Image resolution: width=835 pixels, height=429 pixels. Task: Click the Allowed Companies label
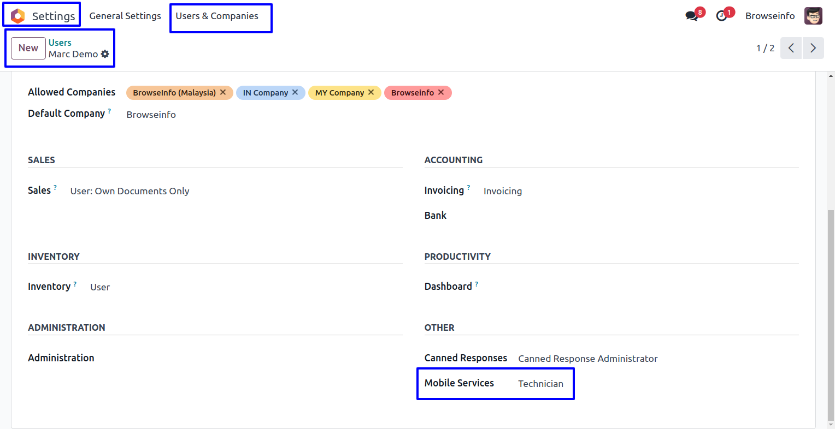[72, 92]
